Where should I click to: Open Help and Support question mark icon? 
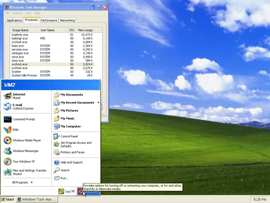(x=56, y=162)
